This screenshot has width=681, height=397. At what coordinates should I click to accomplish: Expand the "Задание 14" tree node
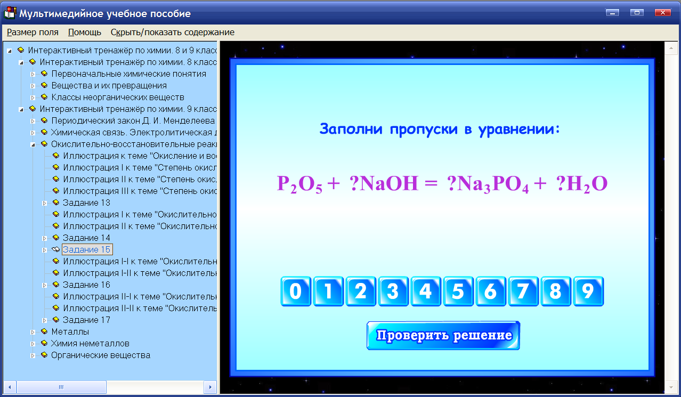[46, 238]
